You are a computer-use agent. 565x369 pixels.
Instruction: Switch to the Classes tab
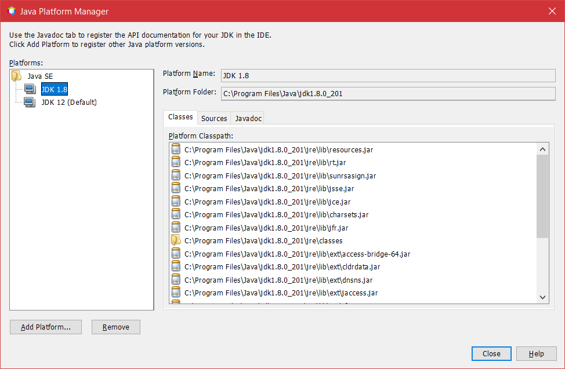click(x=180, y=117)
